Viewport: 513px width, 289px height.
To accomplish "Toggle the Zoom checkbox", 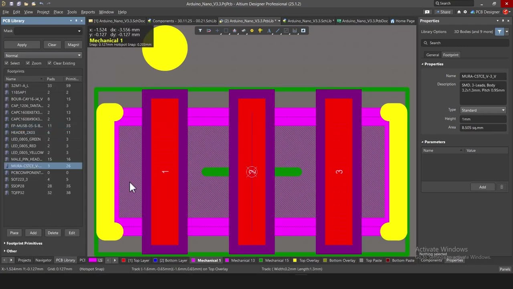I will [x=28, y=63].
